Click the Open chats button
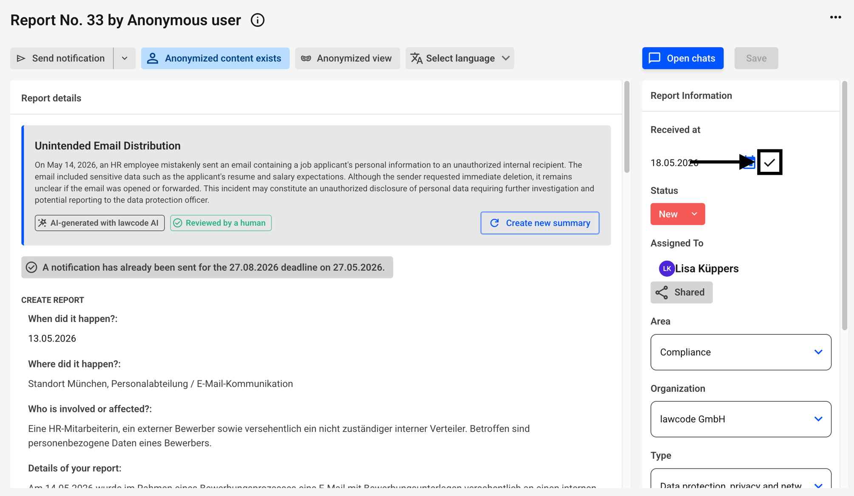This screenshot has width=854, height=496. 683,58
